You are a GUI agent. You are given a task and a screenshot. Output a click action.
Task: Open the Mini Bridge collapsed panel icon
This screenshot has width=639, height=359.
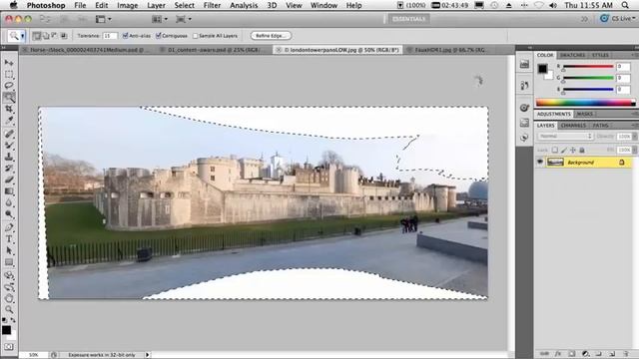click(524, 64)
